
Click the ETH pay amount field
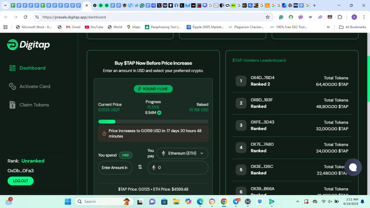(178, 168)
